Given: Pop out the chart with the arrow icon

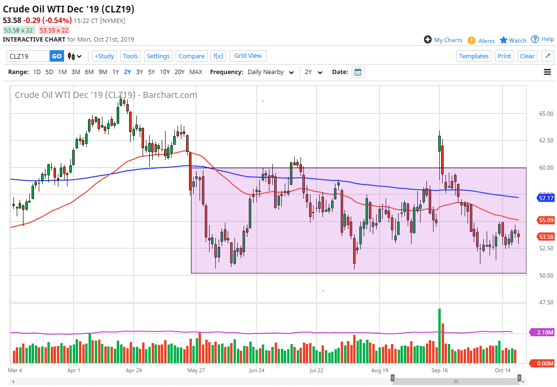Looking at the screenshot, I should pos(547,56).
